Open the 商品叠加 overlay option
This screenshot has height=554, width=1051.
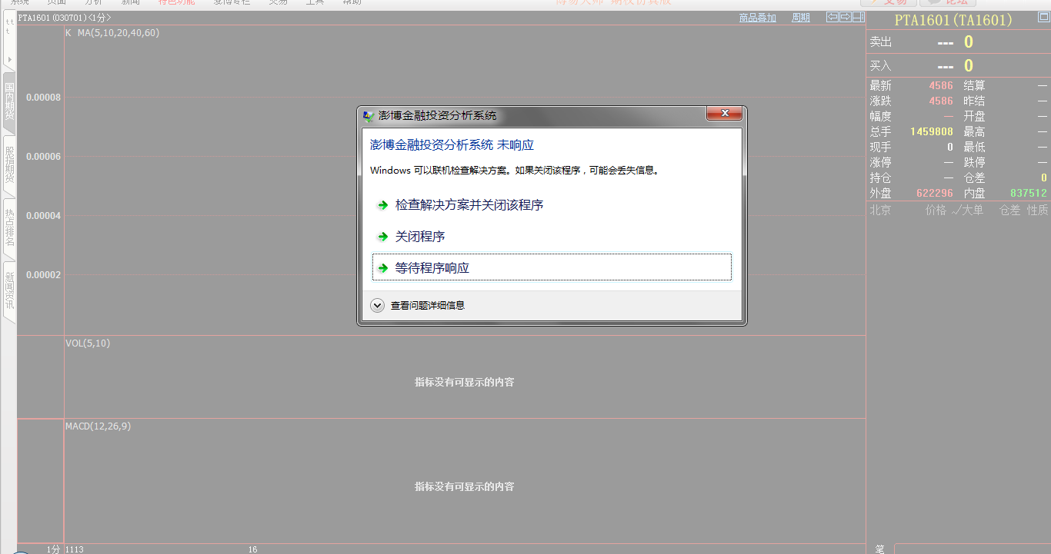[757, 18]
